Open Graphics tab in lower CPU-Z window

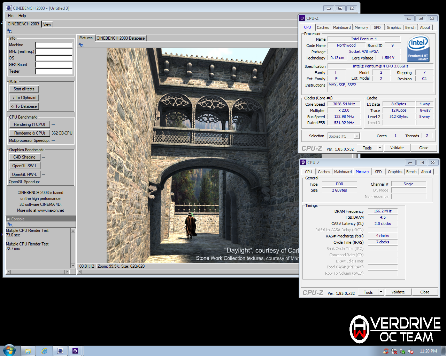tap(395, 172)
